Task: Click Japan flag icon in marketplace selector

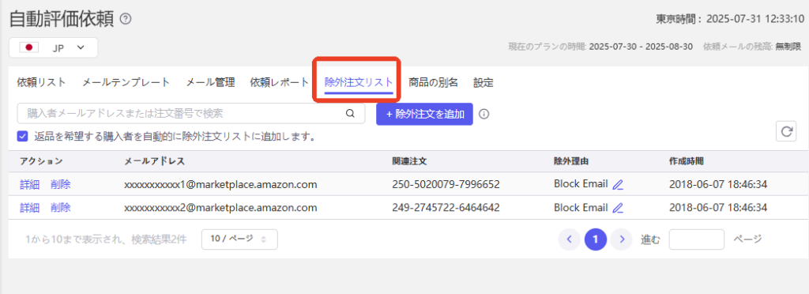Action: tap(29, 47)
